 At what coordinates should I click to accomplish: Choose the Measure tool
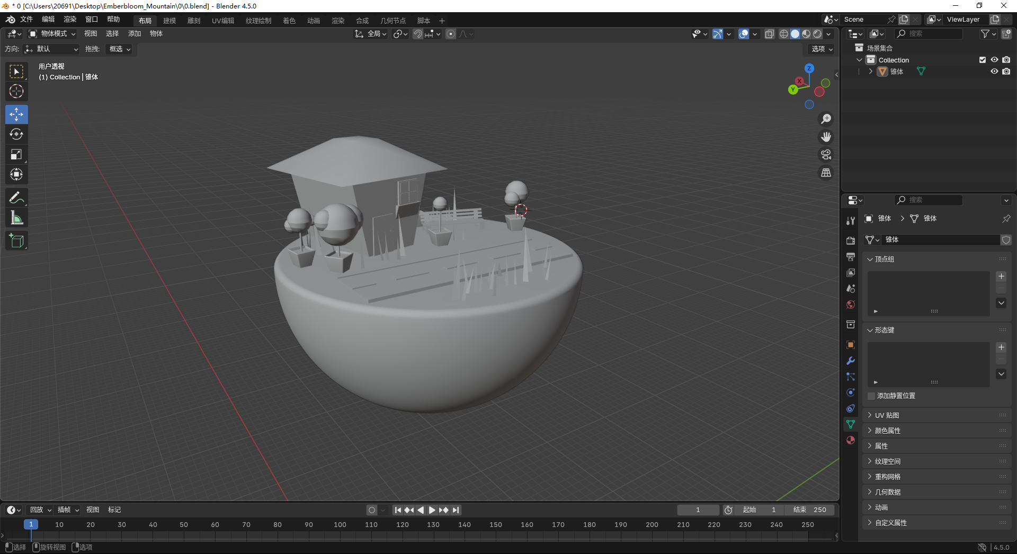[x=16, y=218]
